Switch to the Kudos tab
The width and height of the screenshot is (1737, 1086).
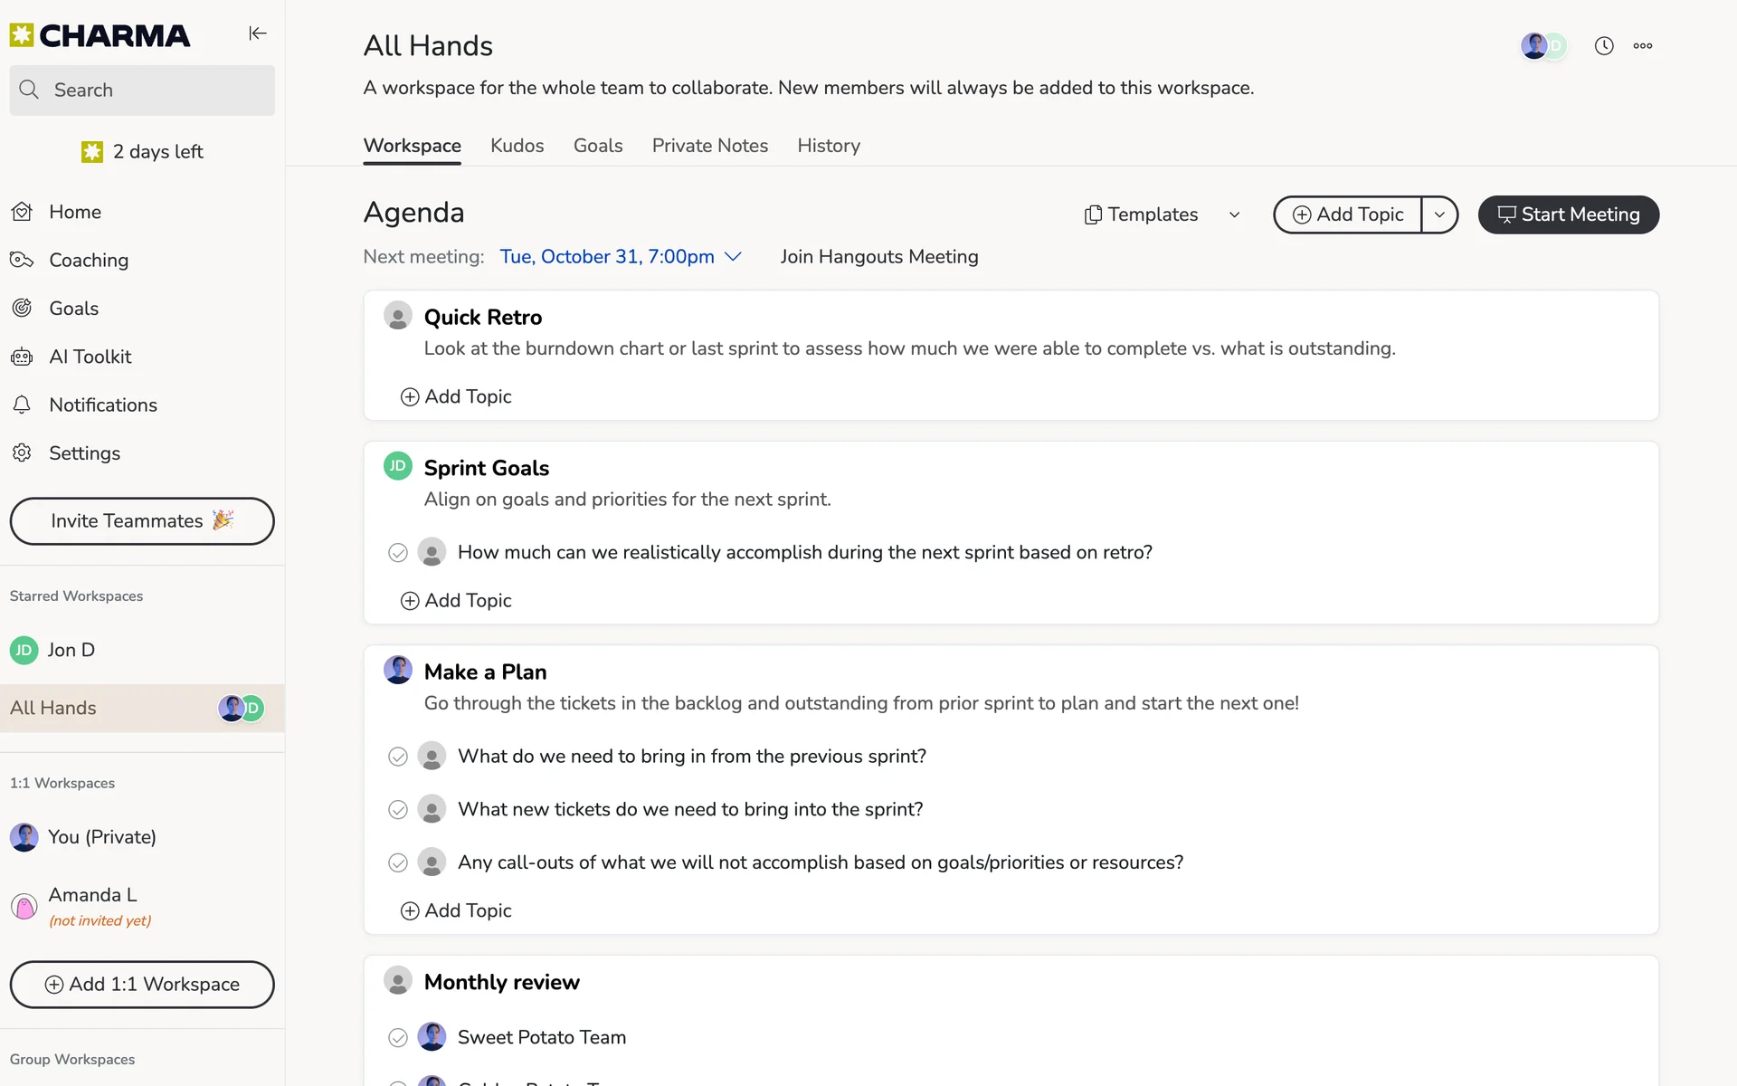coord(517,146)
